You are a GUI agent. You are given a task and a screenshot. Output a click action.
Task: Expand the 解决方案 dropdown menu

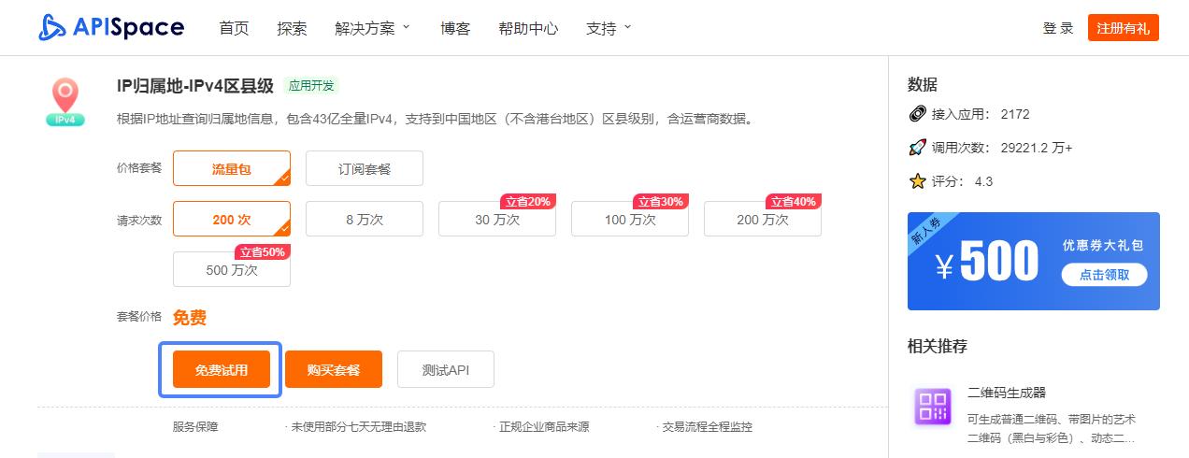[x=372, y=28]
